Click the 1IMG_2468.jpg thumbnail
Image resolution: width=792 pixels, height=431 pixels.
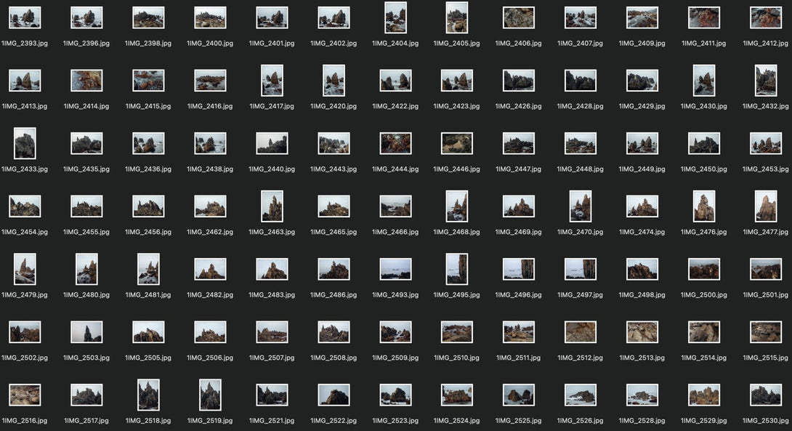click(457, 206)
